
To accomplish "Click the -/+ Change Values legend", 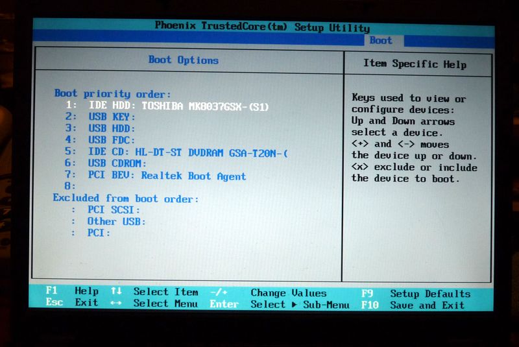I will tap(269, 293).
